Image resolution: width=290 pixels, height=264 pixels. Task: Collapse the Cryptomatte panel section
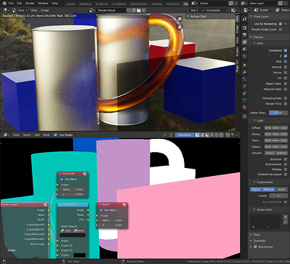[263, 182]
